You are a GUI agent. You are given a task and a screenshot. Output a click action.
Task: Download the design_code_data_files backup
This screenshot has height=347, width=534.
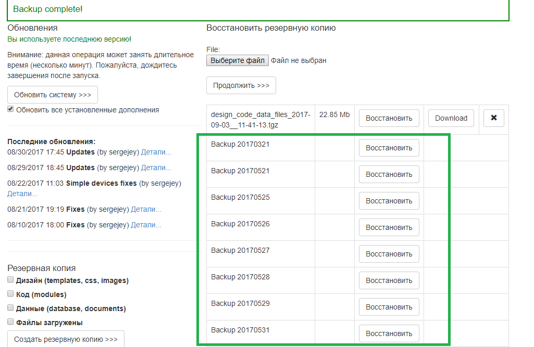pyautogui.click(x=451, y=118)
